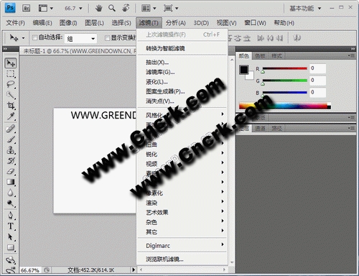Open the Color panel options menu
This screenshot has width=359, height=276.
point(351,55)
